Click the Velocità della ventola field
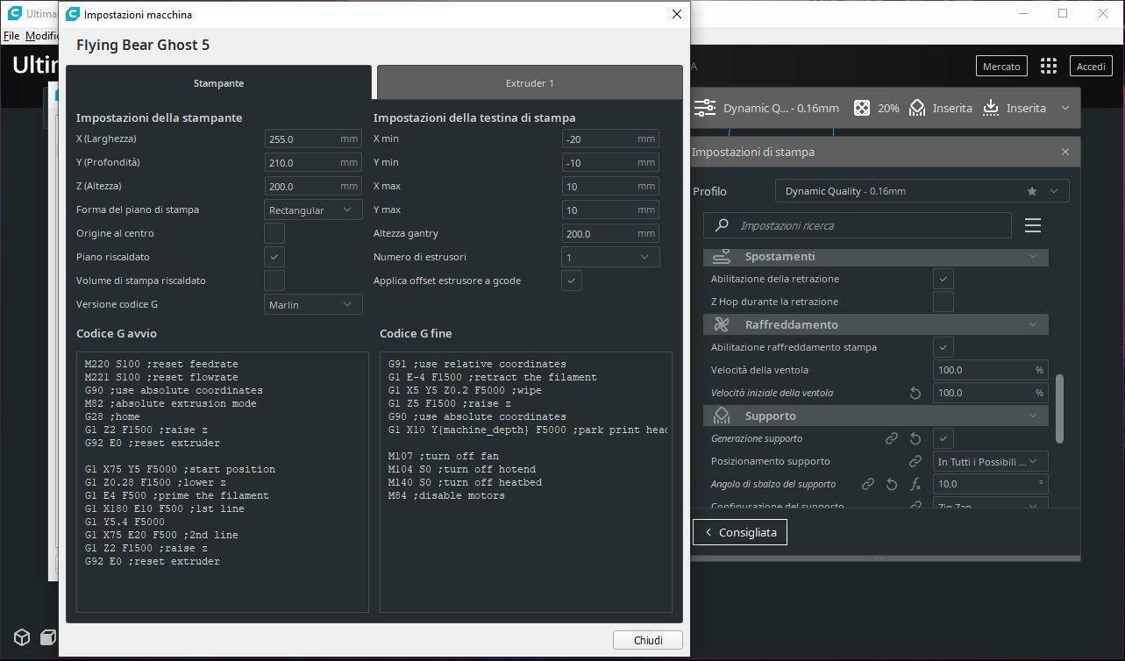 pos(990,370)
